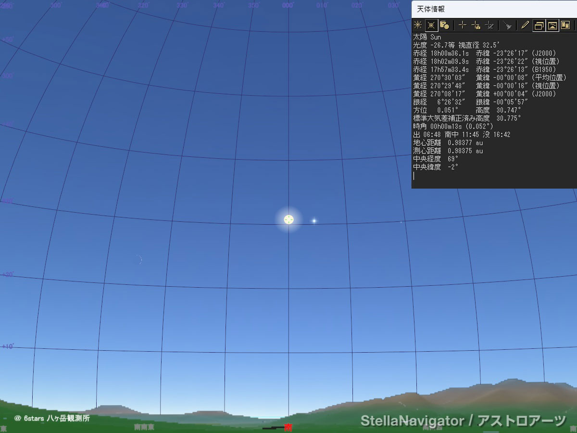Click the 南南東 direction label
This screenshot has width=577, height=433.
click(x=144, y=427)
